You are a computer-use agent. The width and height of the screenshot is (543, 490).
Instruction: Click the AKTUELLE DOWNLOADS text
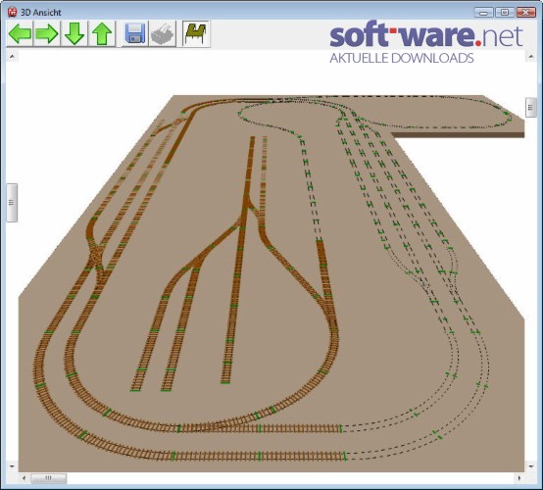(401, 58)
